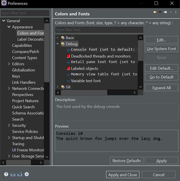Click the Edit... button
This screenshot has height=181, width=180.
click(x=161, y=40)
